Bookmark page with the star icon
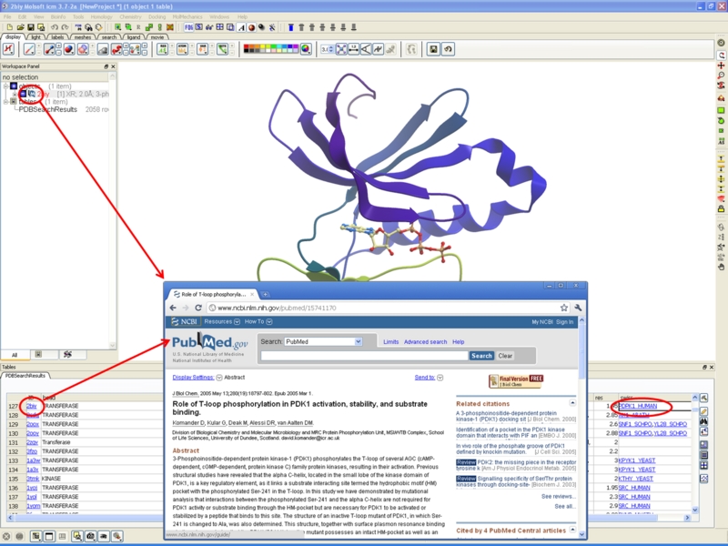 (x=564, y=308)
